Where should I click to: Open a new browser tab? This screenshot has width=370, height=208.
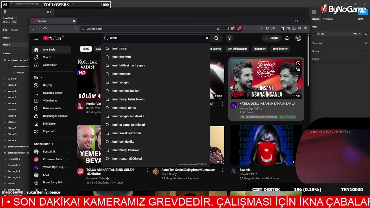click(x=81, y=21)
